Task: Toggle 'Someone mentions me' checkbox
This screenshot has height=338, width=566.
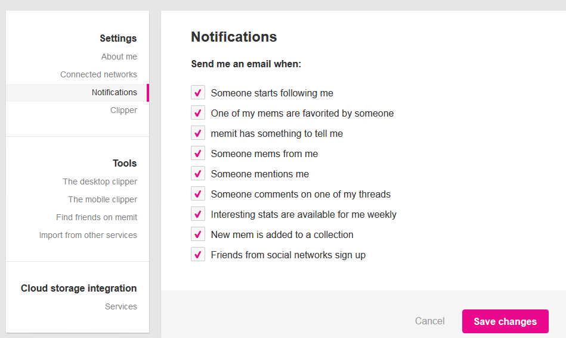Action: [198, 173]
